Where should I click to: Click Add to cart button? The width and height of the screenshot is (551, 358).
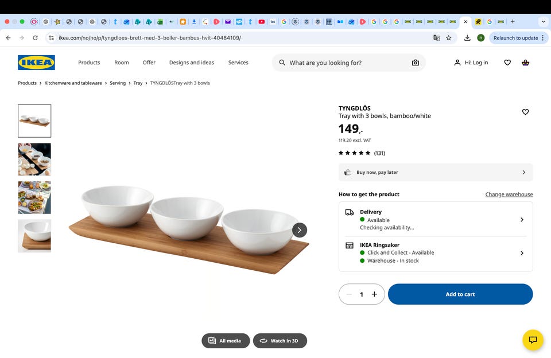point(460,294)
